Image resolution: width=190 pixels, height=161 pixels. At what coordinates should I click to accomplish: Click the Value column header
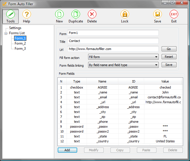pyautogui.click(x=163, y=81)
